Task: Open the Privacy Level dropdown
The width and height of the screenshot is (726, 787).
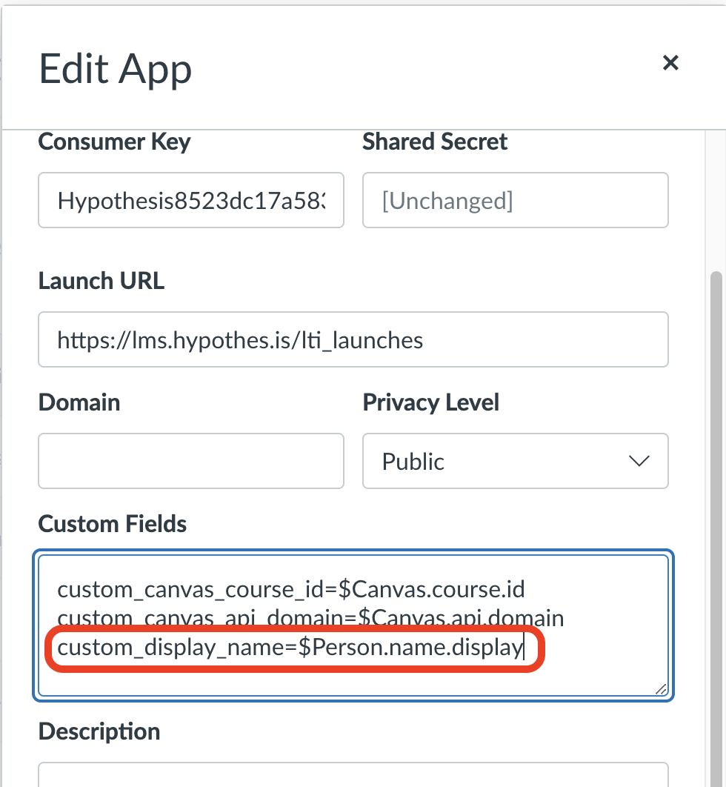Action: (x=515, y=461)
